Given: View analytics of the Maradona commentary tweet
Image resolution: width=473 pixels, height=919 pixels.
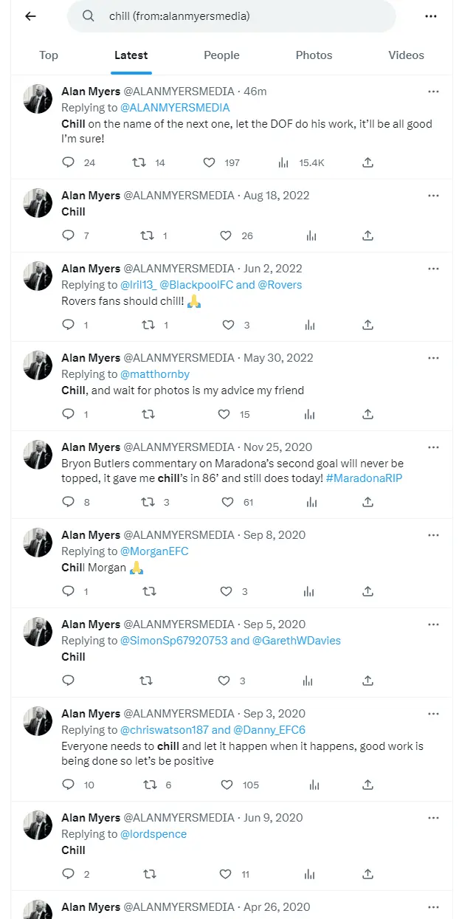Looking at the screenshot, I should tap(311, 502).
